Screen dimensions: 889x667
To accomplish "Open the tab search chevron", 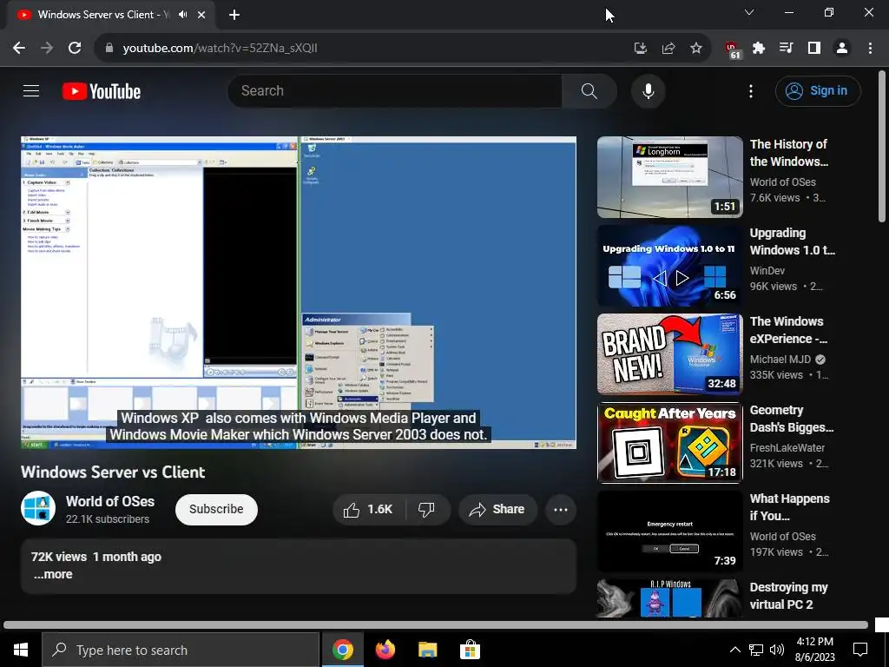I will (x=749, y=12).
